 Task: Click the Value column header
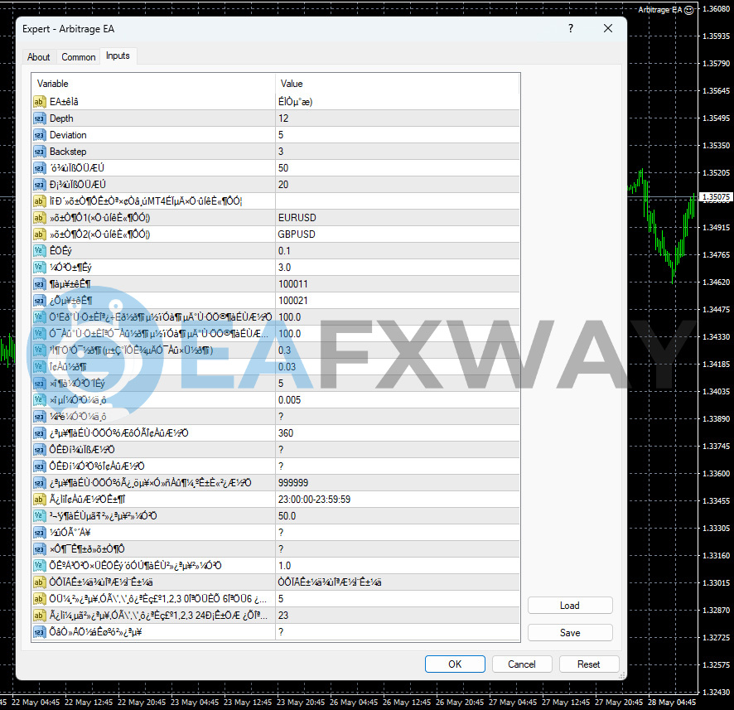tap(398, 84)
